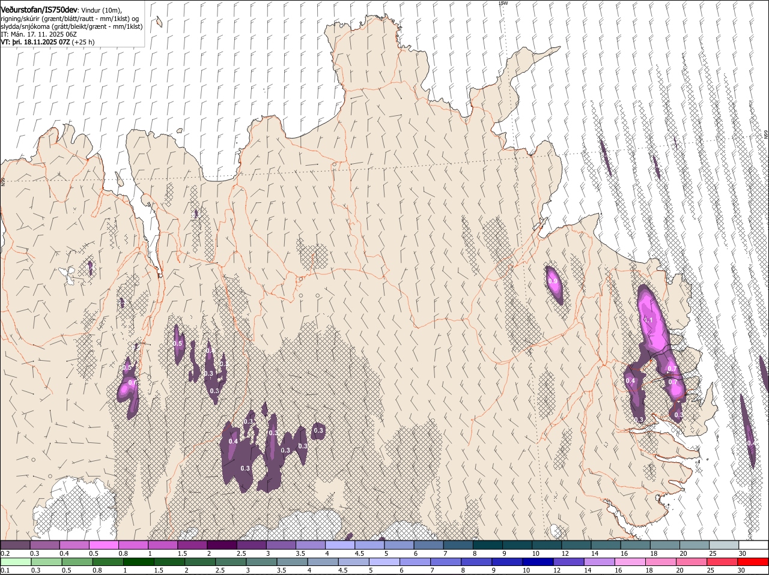Click the 4.5 label of the upper legend

click(x=359, y=553)
